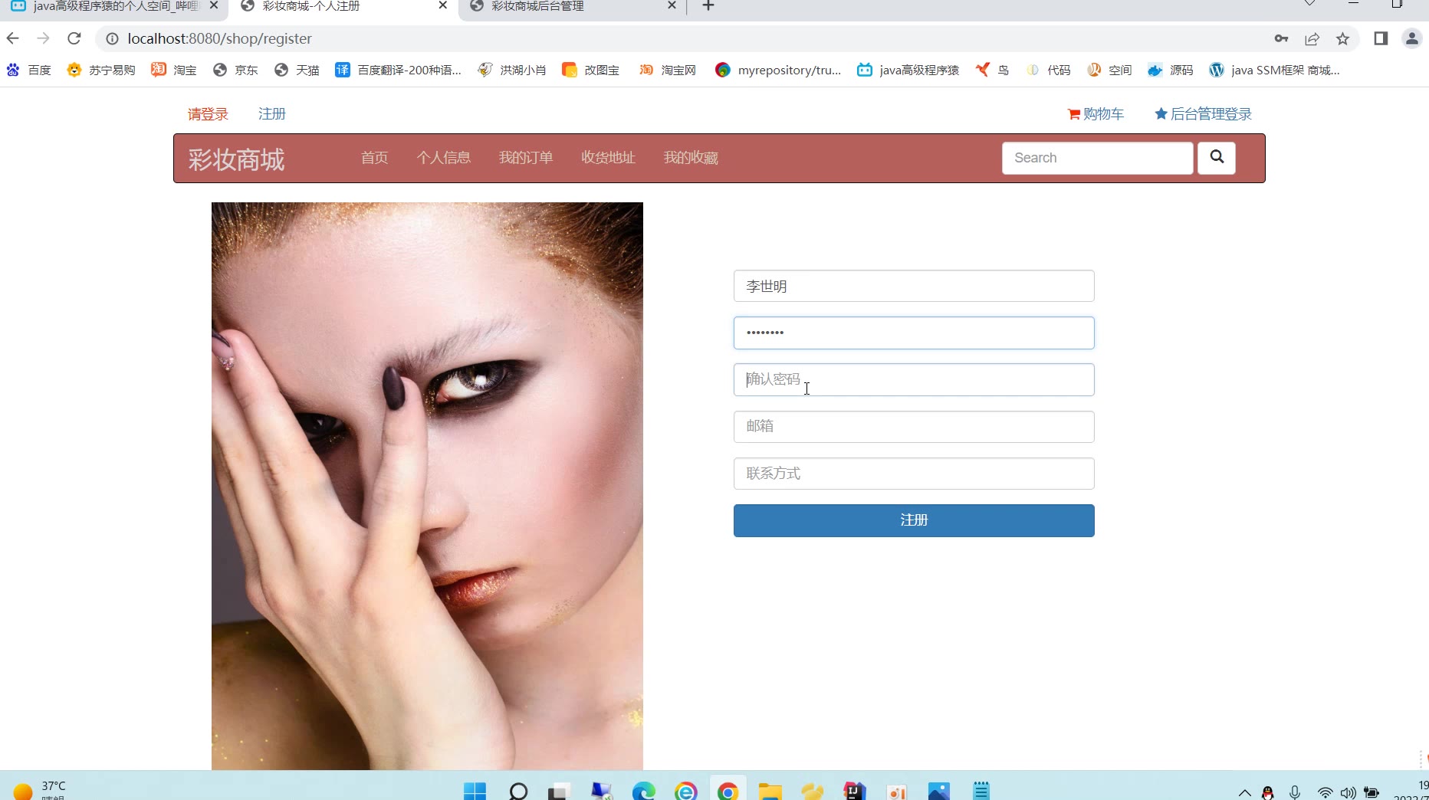Open the java高级程序猿 bookmark
Image resolution: width=1429 pixels, height=800 pixels.
coord(908,70)
